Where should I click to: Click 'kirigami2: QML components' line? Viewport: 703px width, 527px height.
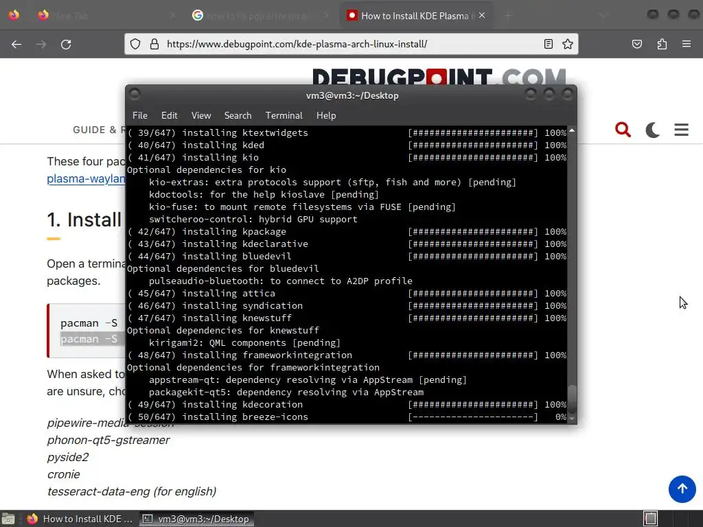click(x=245, y=343)
